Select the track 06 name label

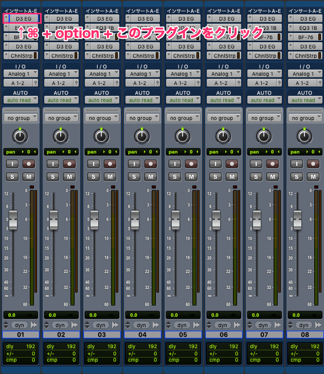tap(223, 335)
